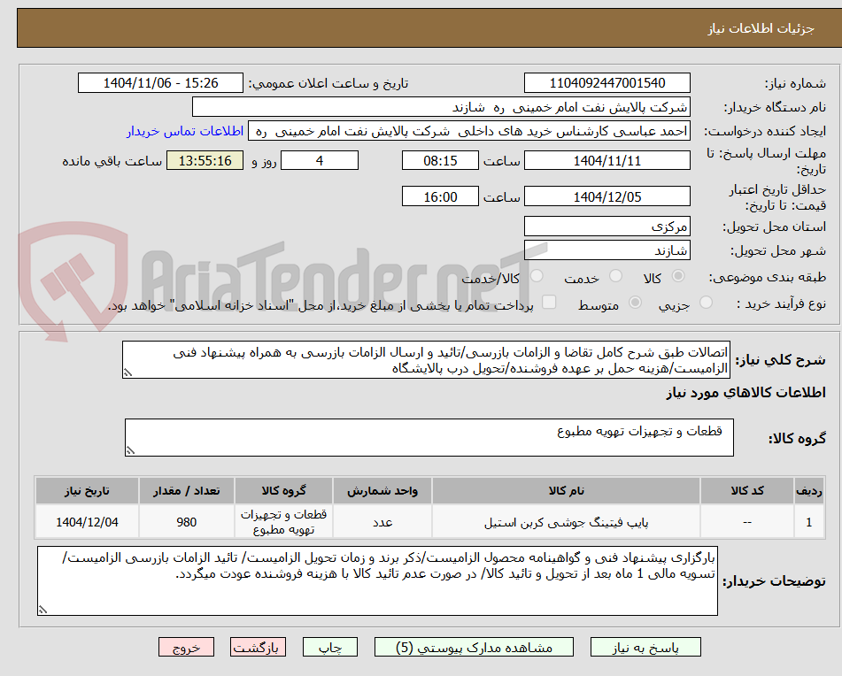Viewport: 842px width, 676px height.
Task: Click the remaining time countdown 13:55:16
Action: click(x=205, y=160)
